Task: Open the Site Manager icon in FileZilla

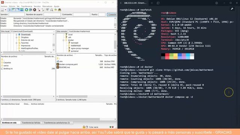Action: (x=3, y=10)
